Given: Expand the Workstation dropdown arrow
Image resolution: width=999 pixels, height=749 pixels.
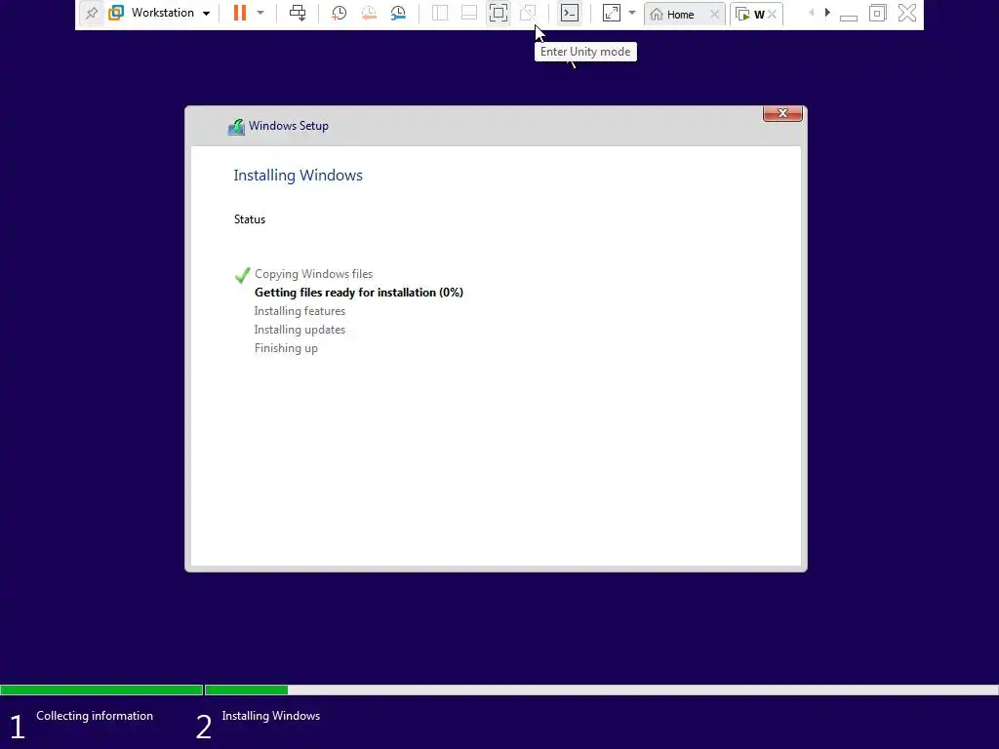Looking at the screenshot, I should (206, 14).
